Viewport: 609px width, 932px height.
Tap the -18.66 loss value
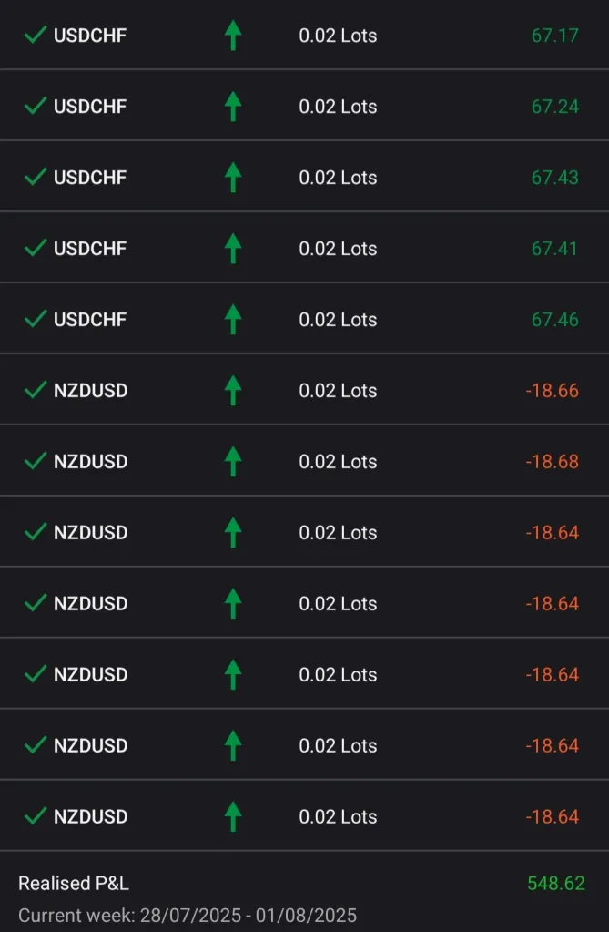pyautogui.click(x=552, y=391)
